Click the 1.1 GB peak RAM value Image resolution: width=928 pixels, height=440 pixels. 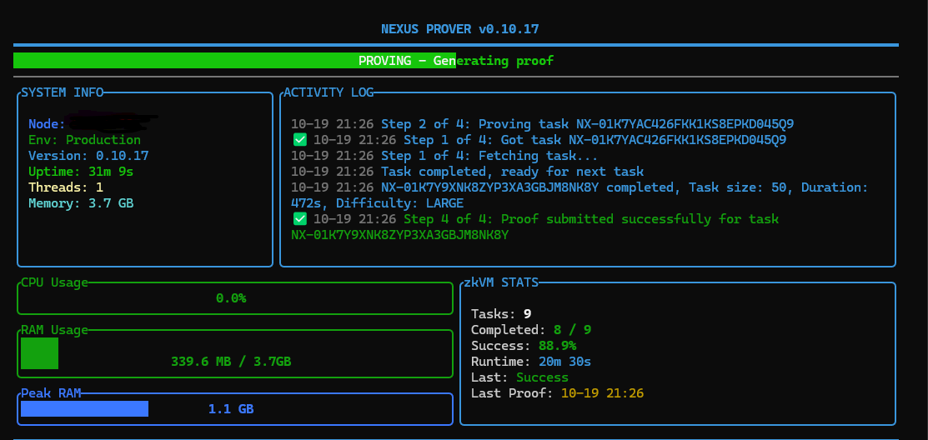coord(231,408)
